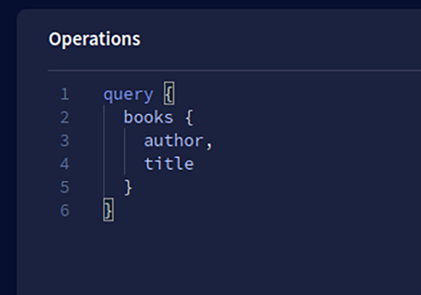The image size is (421, 295).
Task: Click the divider line under Operations
Action: pyautogui.click(x=235, y=70)
